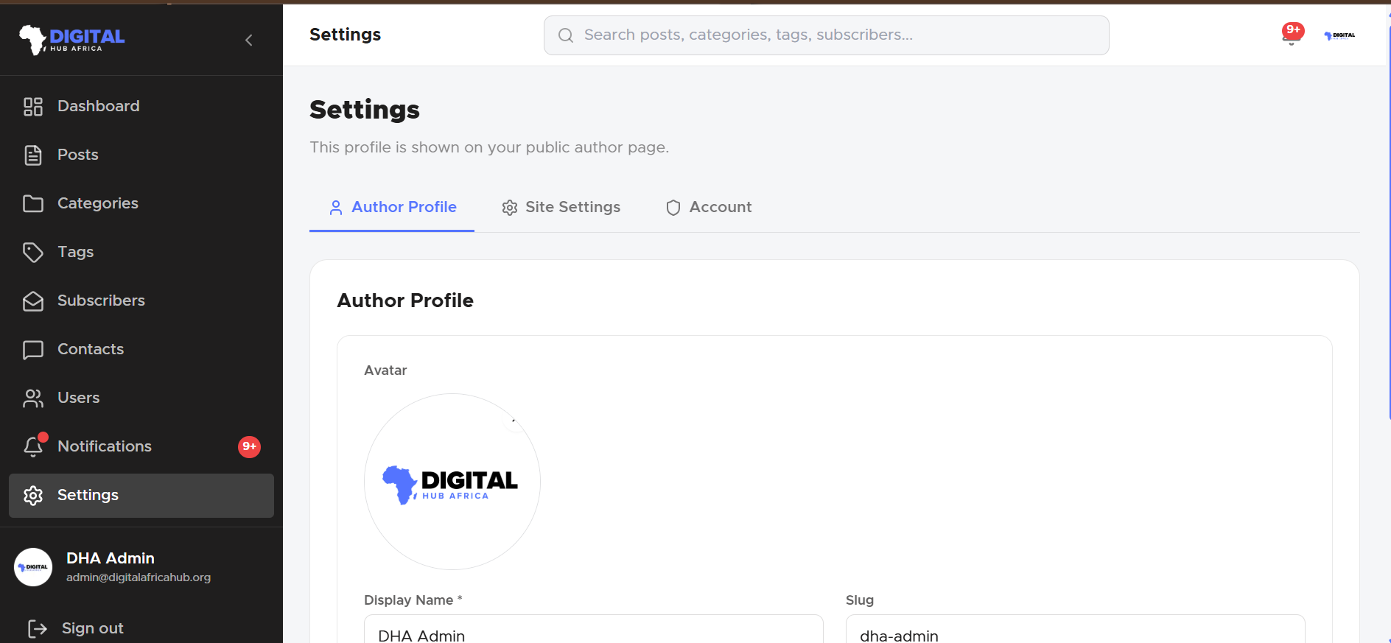Image resolution: width=1391 pixels, height=643 pixels.
Task: Click the Slug input field
Action: 1075,630
